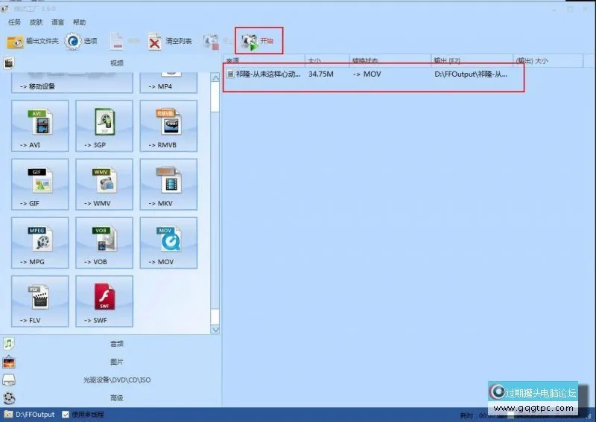Start conversion with the 开始 button
The width and height of the screenshot is (596, 422).
[x=259, y=41]
